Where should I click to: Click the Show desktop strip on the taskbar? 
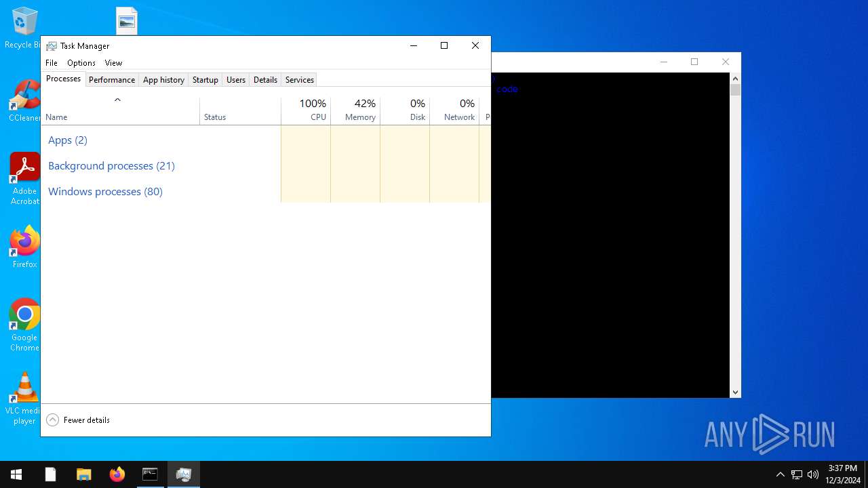coord(866,474)
